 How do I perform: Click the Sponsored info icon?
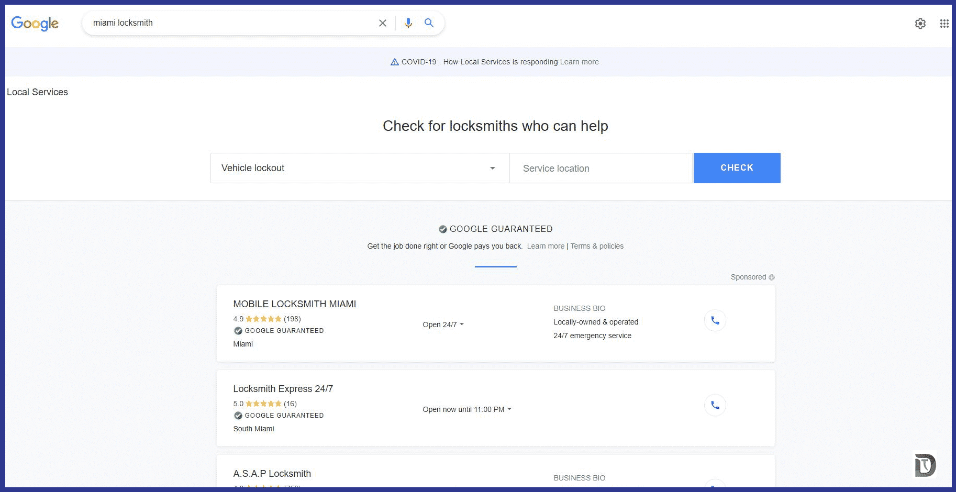(772, 277)
